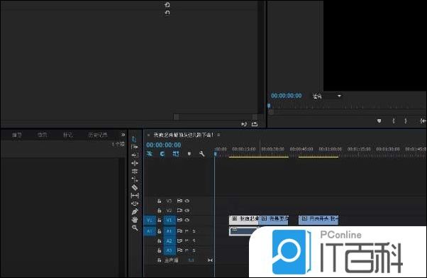This screenshot has height=278, width=427.
Task: Click Program monitor timecode 00:00:00:00
Action: [x=287, y=96]
